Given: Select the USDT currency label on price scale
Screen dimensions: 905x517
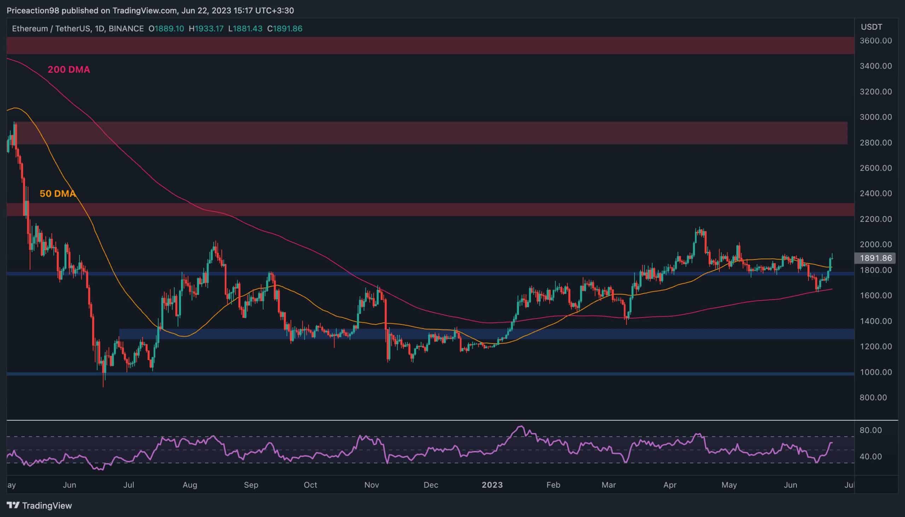Looking at the screenshot, I should click(871, 26).
